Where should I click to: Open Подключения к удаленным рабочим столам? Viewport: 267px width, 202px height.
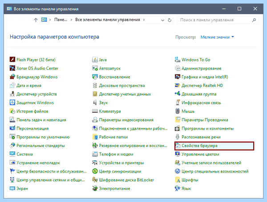coord(133,128)
